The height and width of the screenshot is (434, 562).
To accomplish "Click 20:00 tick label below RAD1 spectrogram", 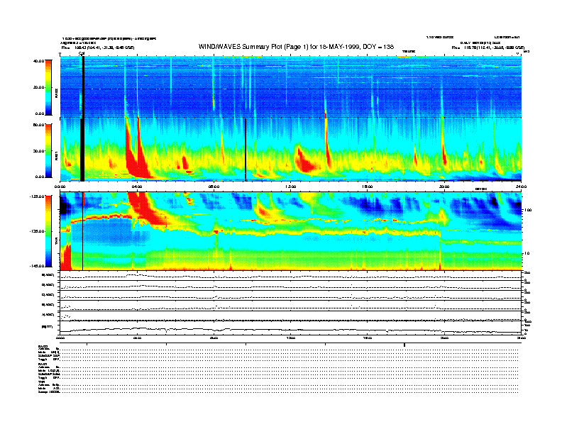I will click(444, 187).
